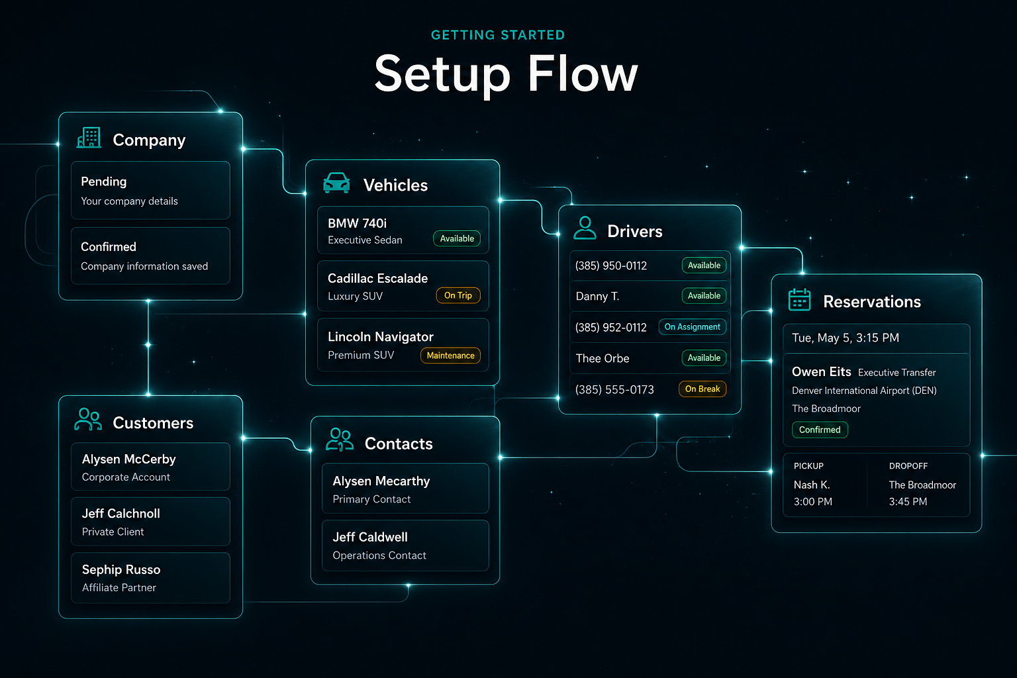
Task: Click the Contacts people icon
Action: pyautogui.click(x=340, y=439)
